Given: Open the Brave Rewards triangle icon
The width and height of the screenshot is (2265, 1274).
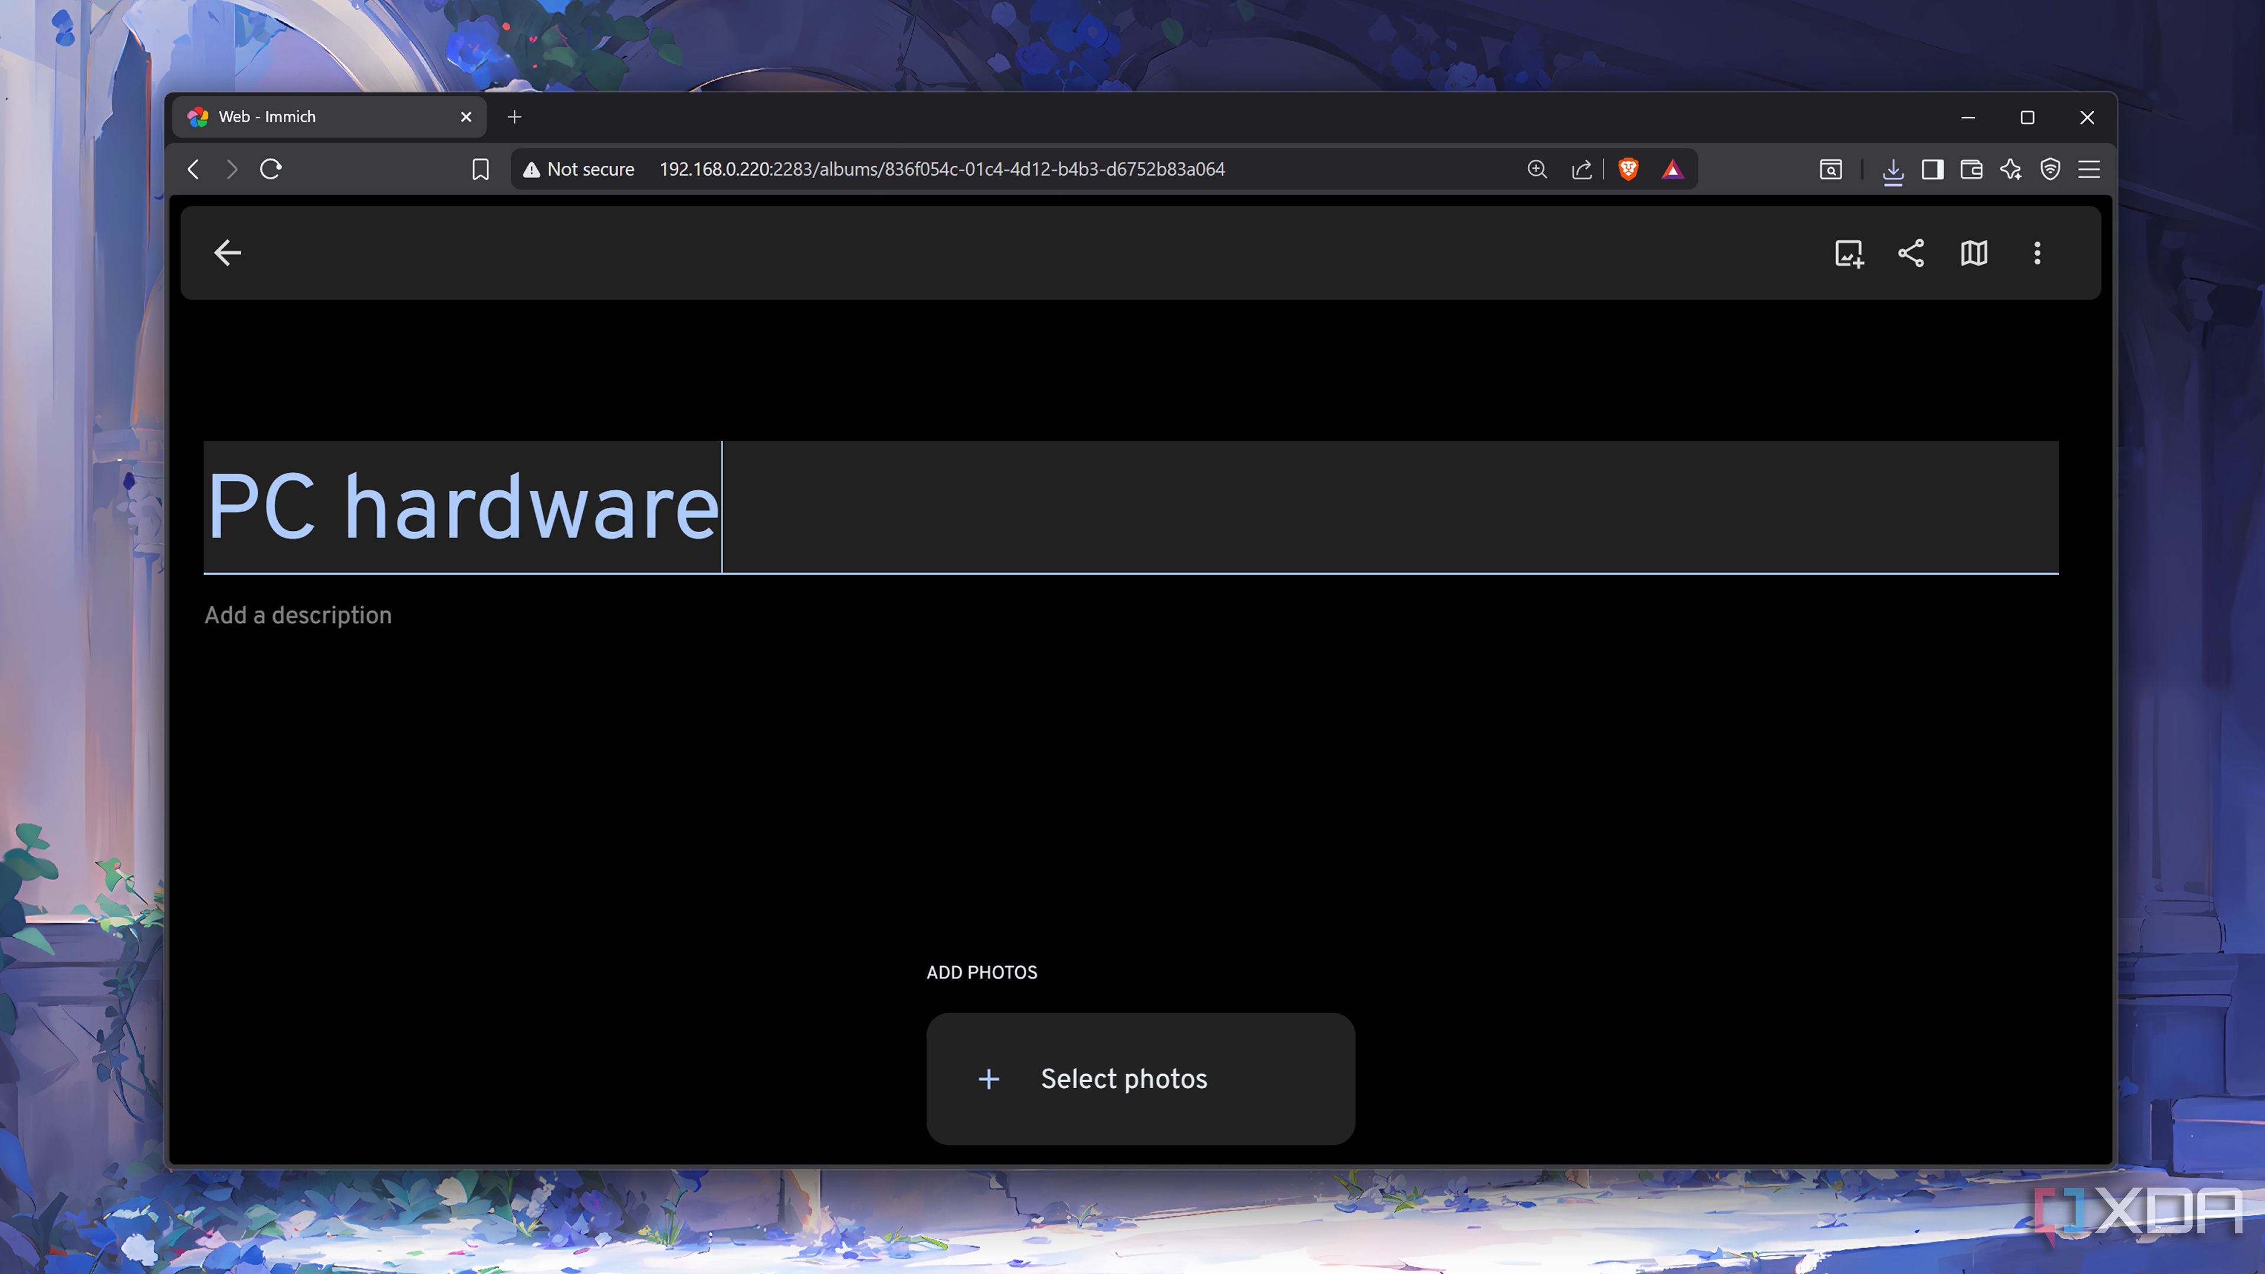Looking at the screenshot, I should [x=1672, y=169].
